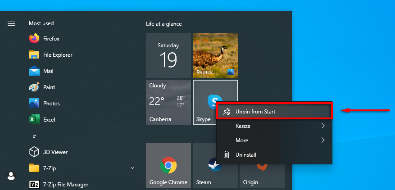Expand the 7-Zip folder chevron
The height and width of the screenshot is (190, 395).
coord(132,168)
